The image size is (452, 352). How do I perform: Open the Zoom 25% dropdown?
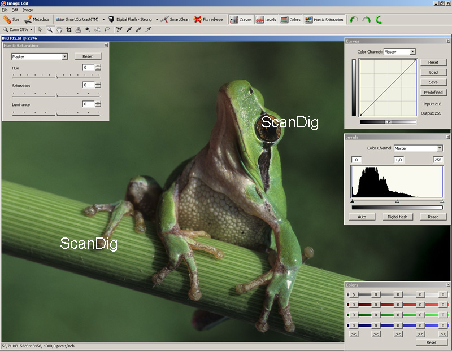31,30
